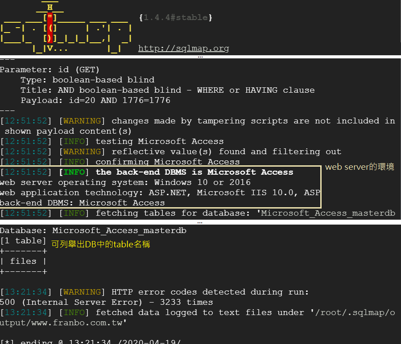The height and width of the screenshot is (344, 401).
Task: Click the 'Title: AND boolean-based blind' line
Action: 168,90
